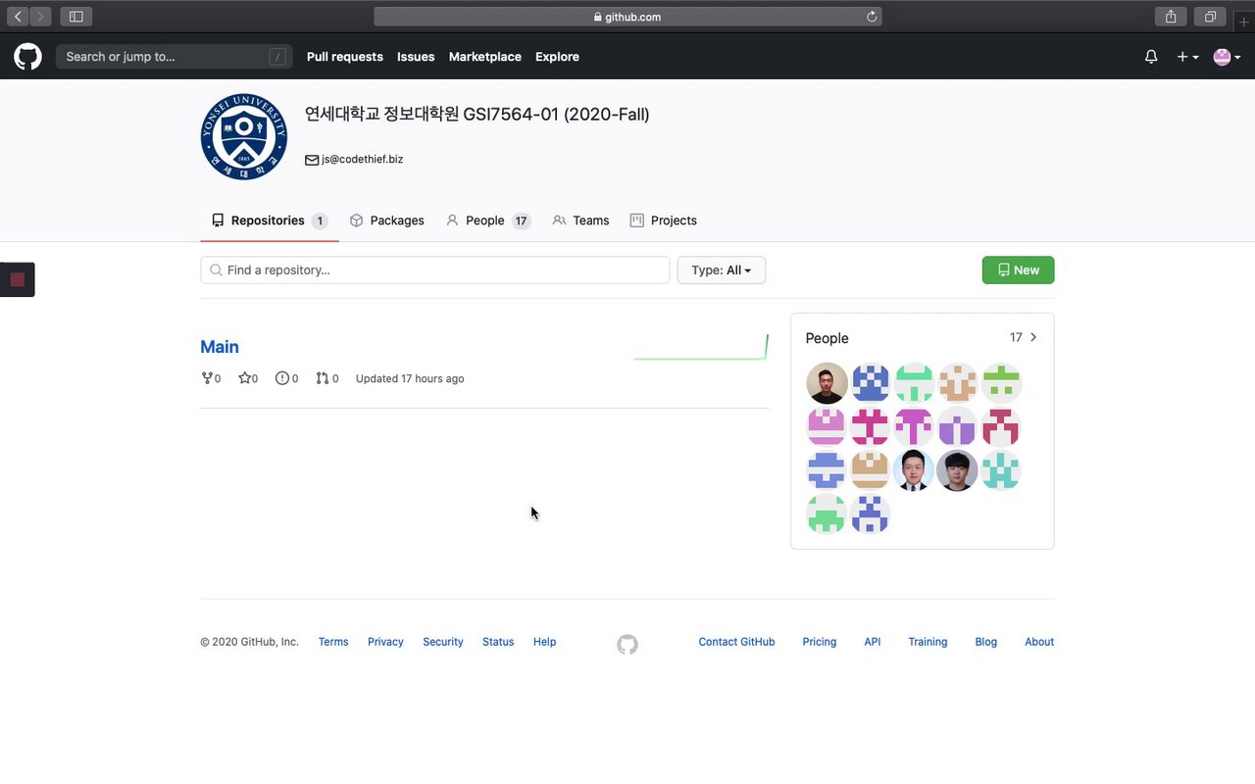Viewport: 1255px width, 784px height.
Task: Open Contact GitHub footer link
Action: pos(736,642)
